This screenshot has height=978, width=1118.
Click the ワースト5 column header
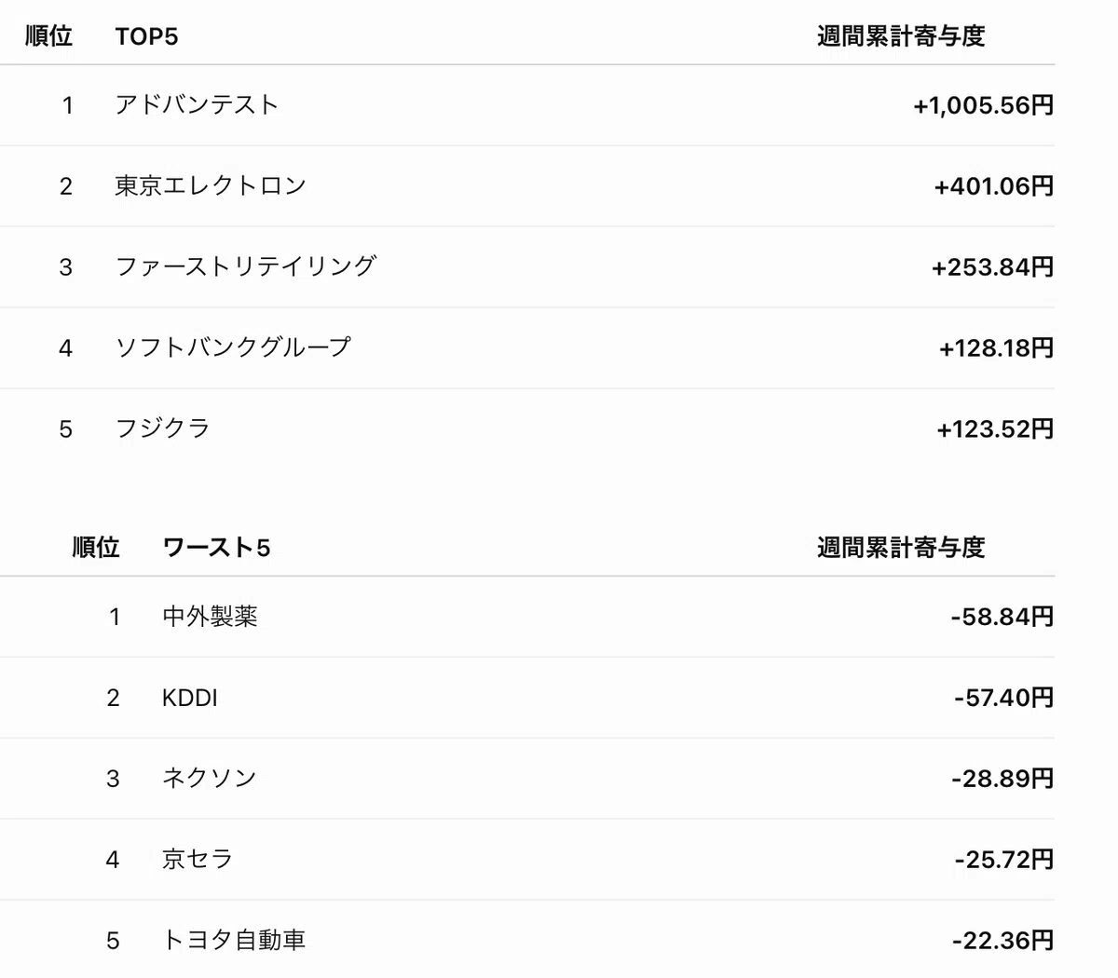tap(216, 547)
